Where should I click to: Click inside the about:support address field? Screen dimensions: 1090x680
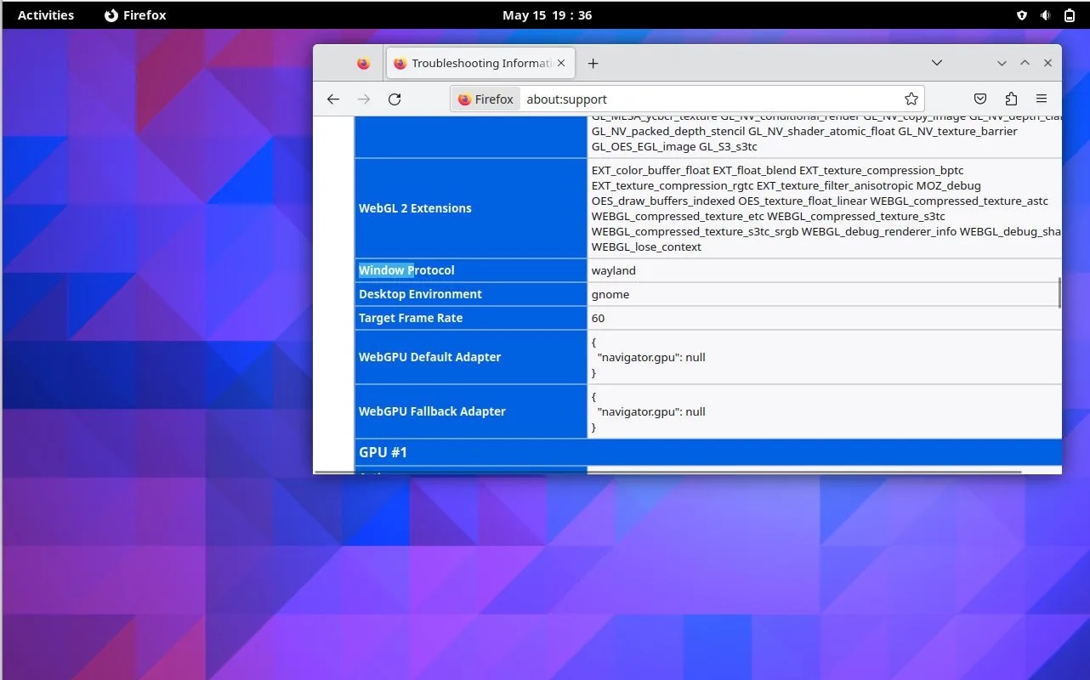(680, 99)
